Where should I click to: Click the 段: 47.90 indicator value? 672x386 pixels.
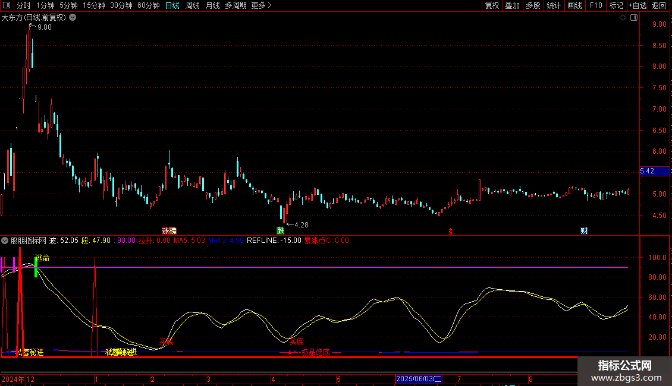pos(96,241)
